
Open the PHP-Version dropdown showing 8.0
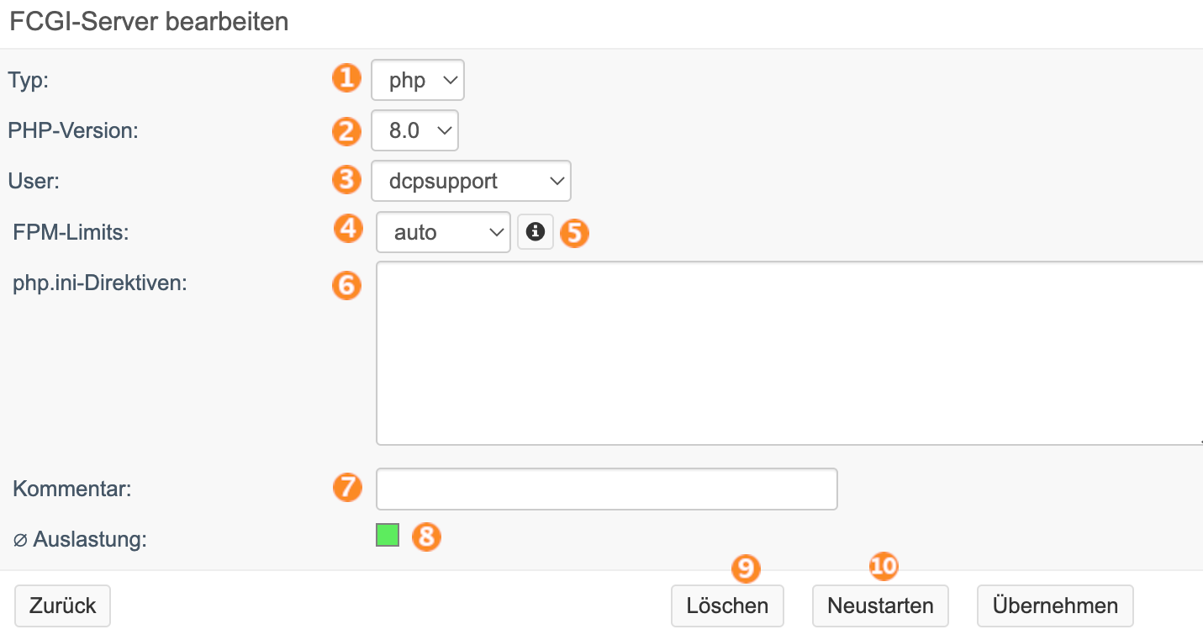tap(414, 130)
